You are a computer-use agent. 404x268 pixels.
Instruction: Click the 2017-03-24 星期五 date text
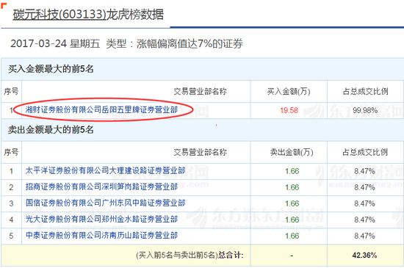[x=55, y=43]
